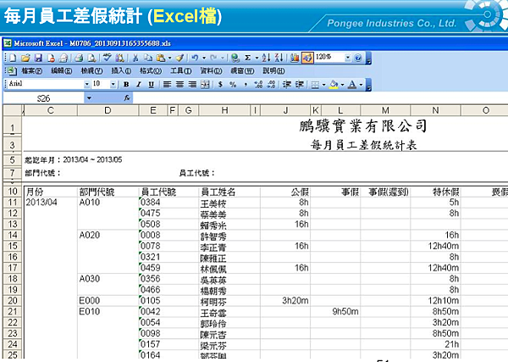The height and width of the screenshot is (362, 508).
Task: Open the 檔案(F) File menu
Action: (x=32, y=70)
